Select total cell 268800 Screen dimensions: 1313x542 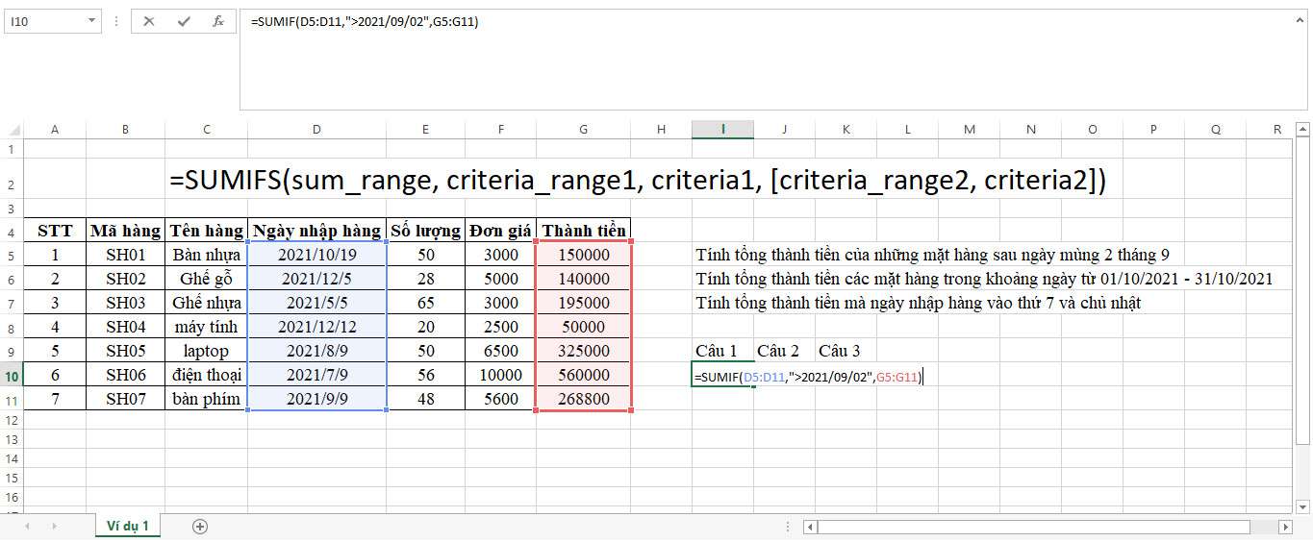(584, 399)
